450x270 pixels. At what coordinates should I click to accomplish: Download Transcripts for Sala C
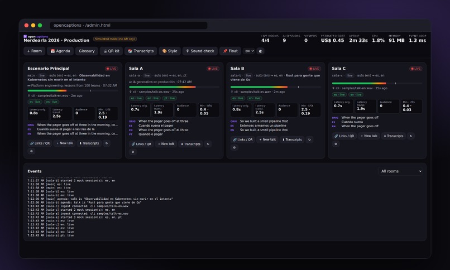tap(394, 136)
